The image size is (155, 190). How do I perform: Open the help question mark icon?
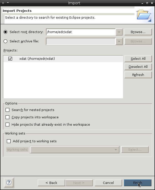[x=9, y=182]
